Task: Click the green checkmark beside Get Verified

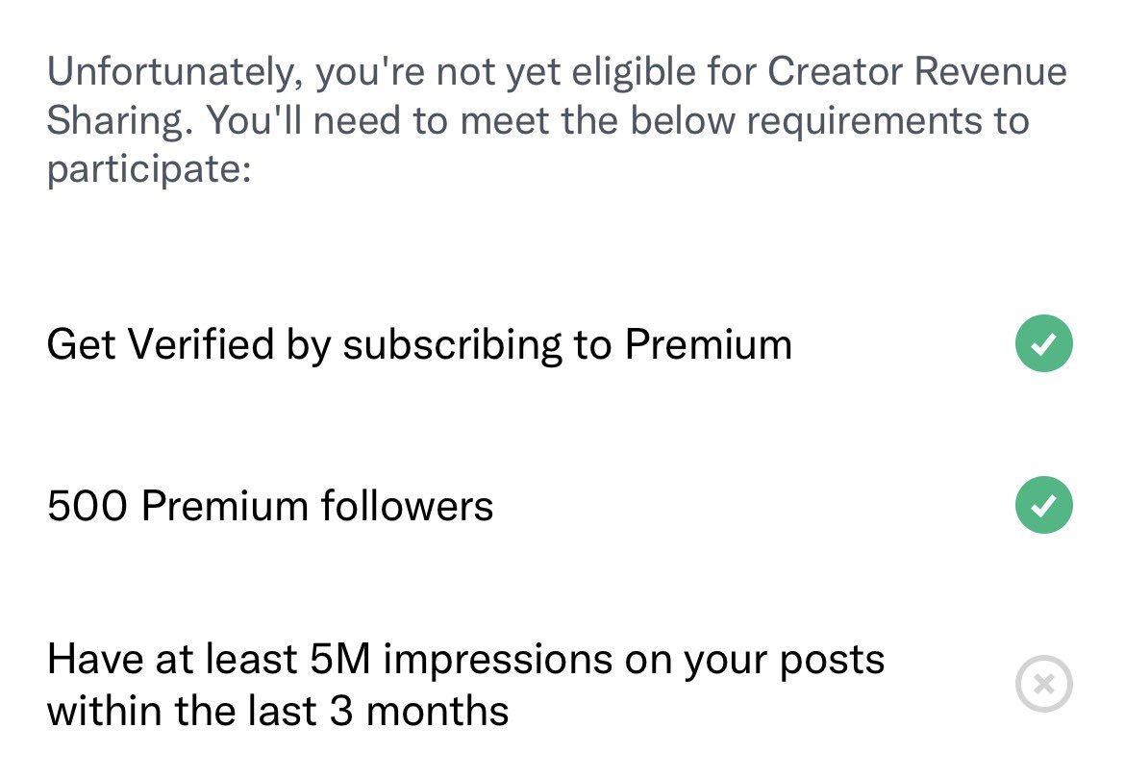Action: pyautogui.click(x=1044, y=343)
